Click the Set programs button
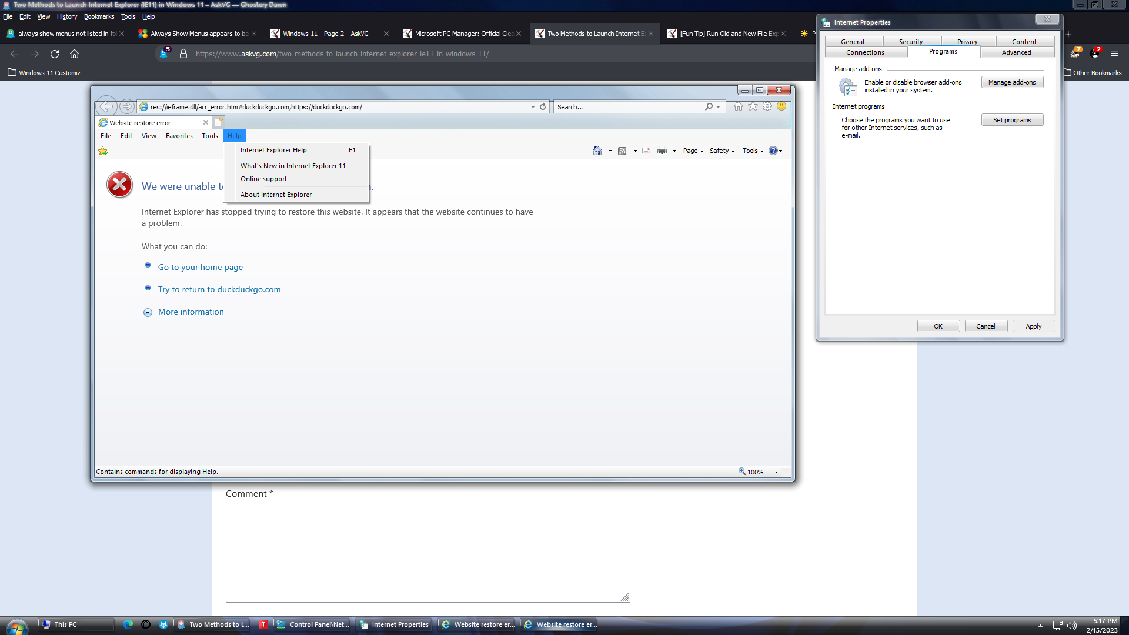Image resolution: width=1129 pixels, height=635 pixels. tap(1011, 120)
